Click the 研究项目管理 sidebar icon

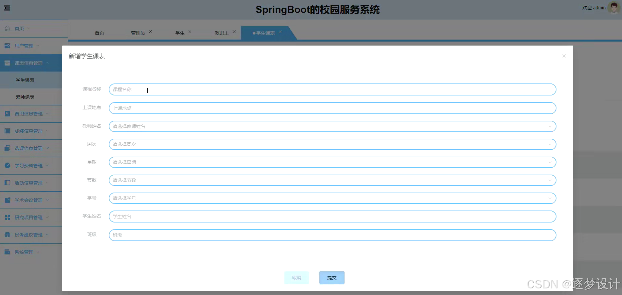pyautogui.click(x=7, y=218)
